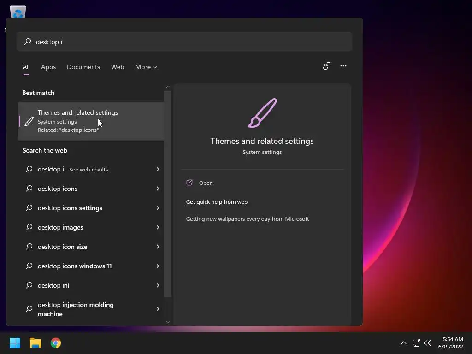
Task: Click the 'Get quick help from web' heading
Action: coord(217,202)
